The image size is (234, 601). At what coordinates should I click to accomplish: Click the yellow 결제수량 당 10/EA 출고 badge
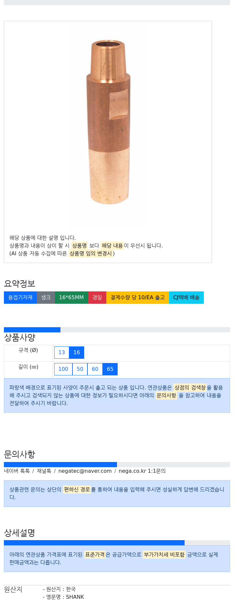(137, 298)
